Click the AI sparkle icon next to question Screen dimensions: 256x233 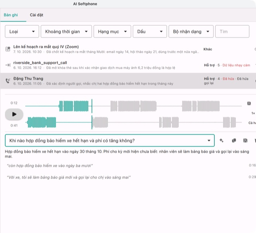point(221,140)
